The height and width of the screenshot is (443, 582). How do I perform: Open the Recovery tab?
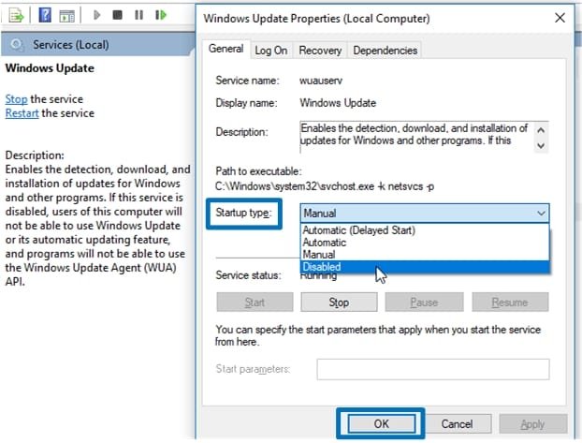320,51
